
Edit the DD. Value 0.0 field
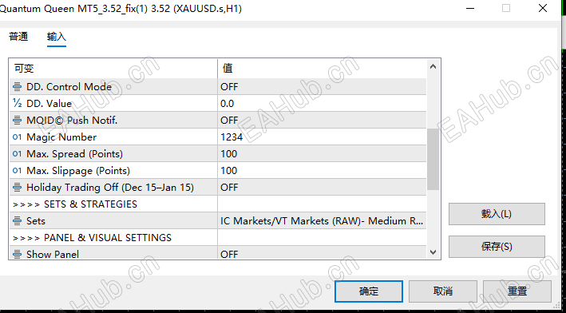coord(322,104)
